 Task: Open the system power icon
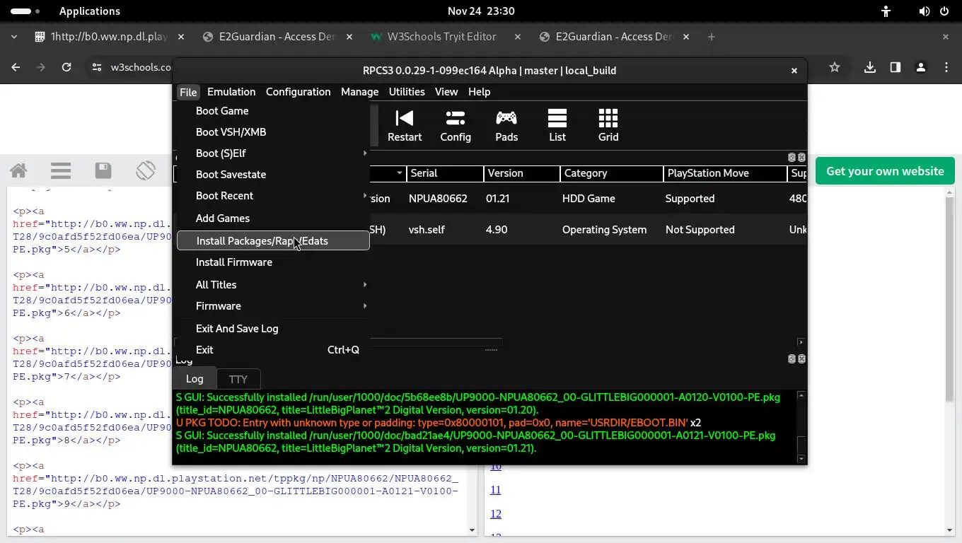tap(944, 11)
